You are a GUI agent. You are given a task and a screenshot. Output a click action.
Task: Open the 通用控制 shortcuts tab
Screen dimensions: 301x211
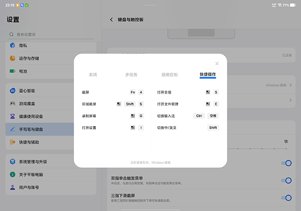(169, 74)
